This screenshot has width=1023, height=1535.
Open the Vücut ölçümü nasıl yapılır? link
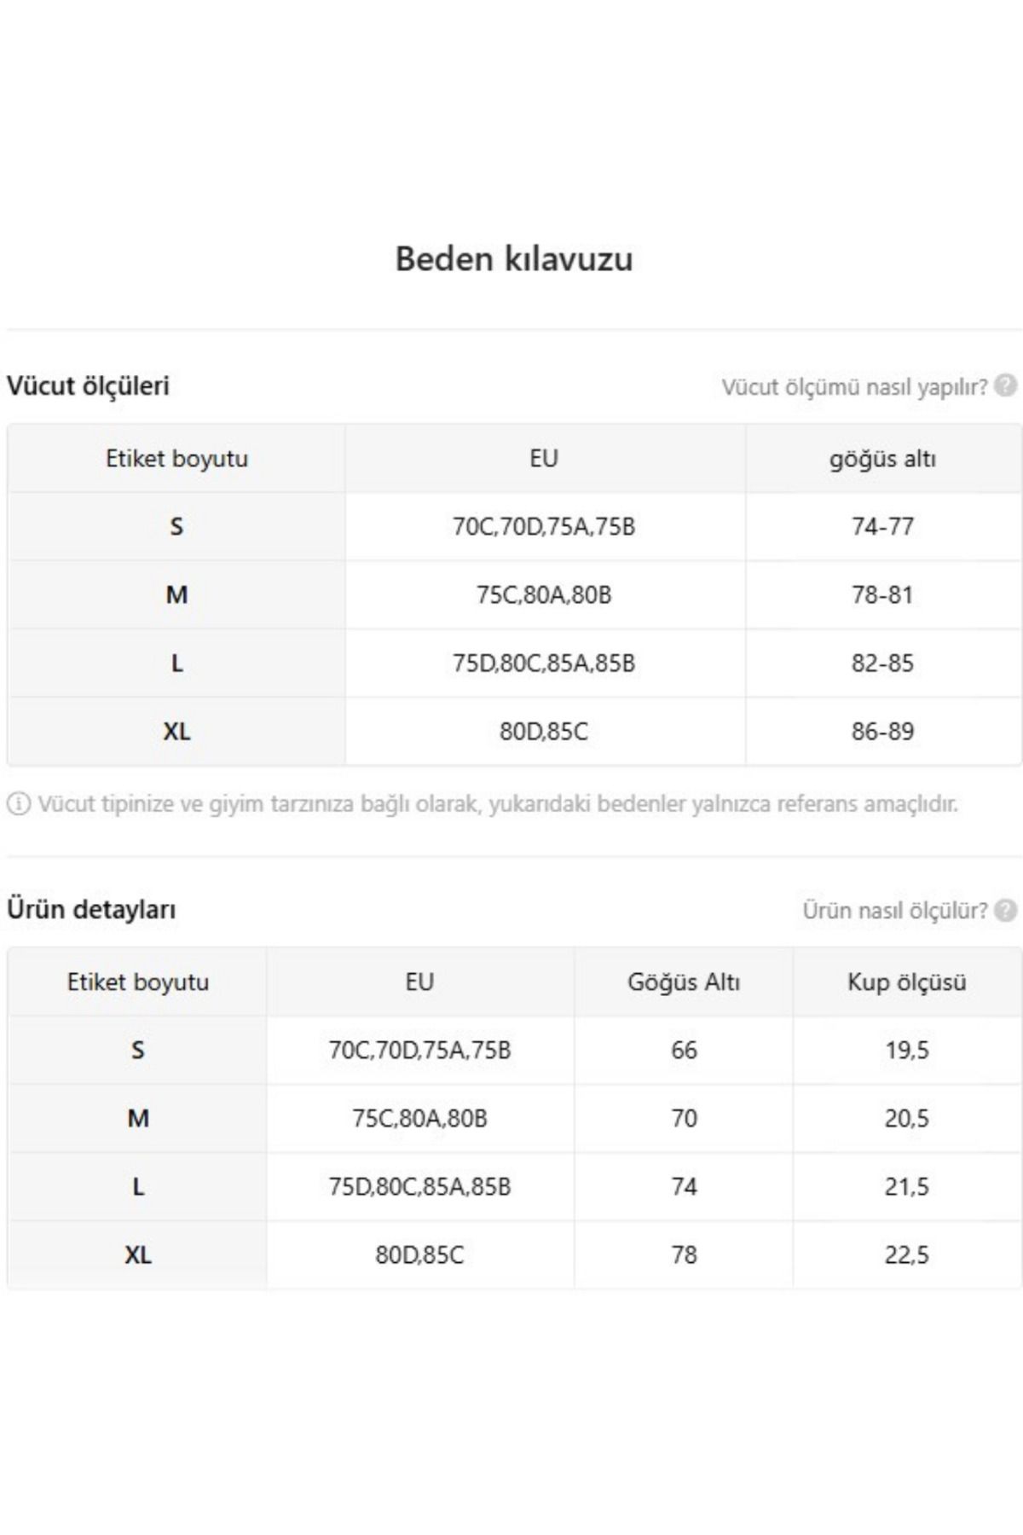point(855,387)
